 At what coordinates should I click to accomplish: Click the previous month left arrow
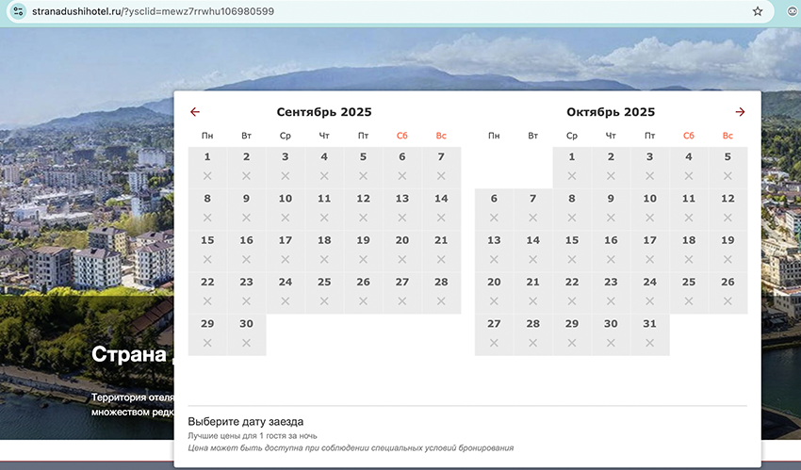point(195,112)
